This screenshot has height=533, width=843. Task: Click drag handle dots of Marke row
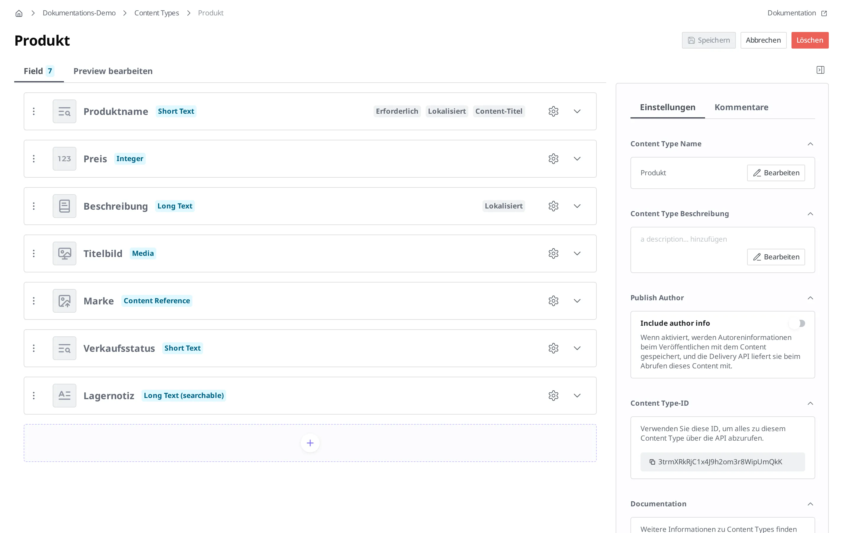point(34,301)
